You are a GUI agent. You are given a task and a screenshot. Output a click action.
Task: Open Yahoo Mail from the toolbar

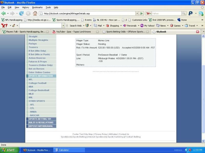(x=98, y=26)
